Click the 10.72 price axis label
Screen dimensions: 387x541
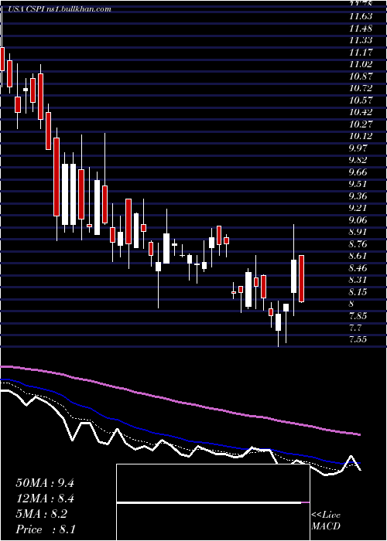(x=361, y=88)
